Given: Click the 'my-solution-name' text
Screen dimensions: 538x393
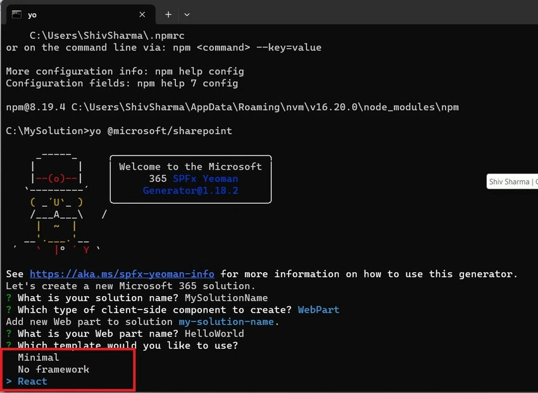Looking at the screenshot, I should tap(227, 321).
